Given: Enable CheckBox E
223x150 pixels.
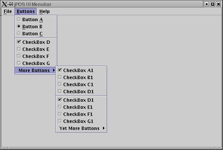Looking at the screenshot, I should point(36,49).
